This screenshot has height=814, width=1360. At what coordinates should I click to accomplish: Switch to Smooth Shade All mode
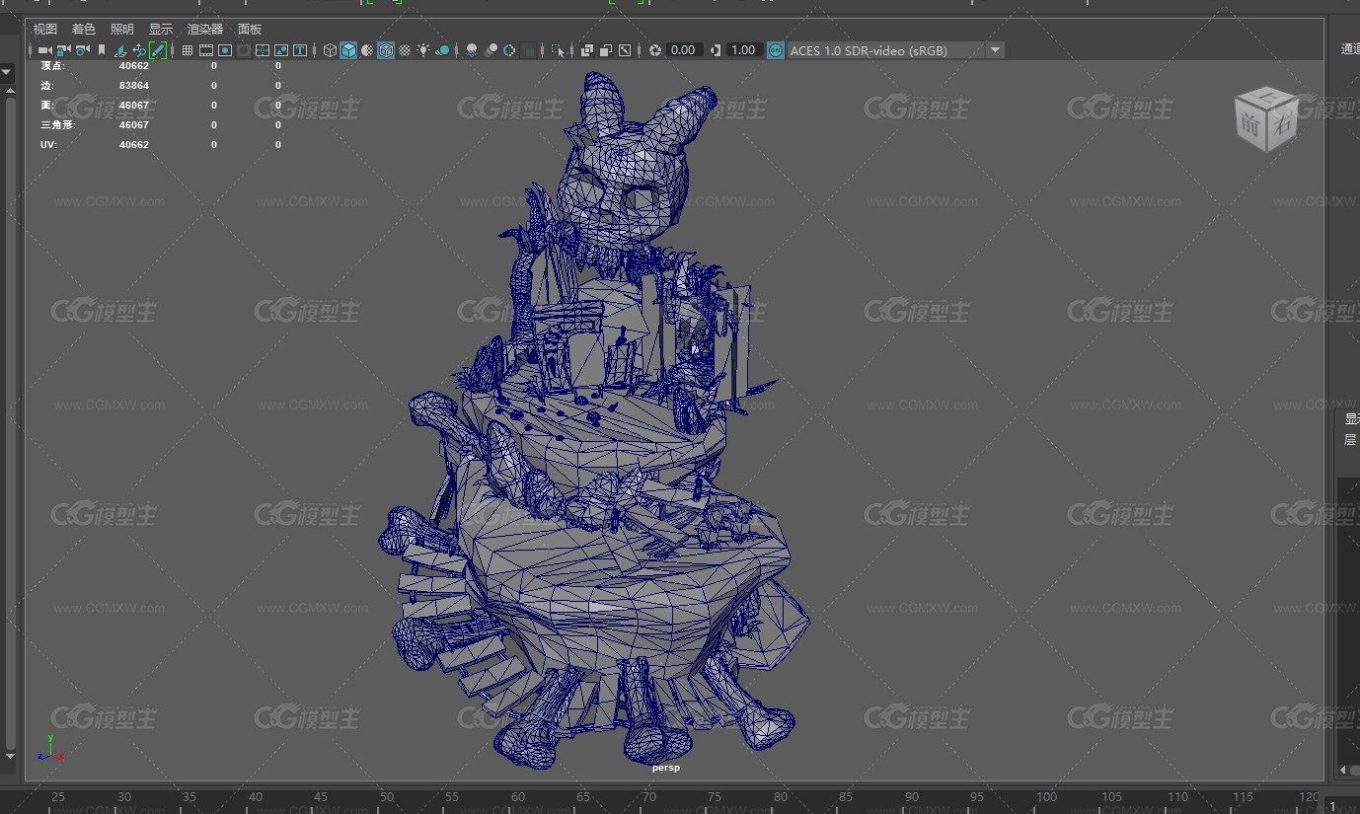(348, 50)
